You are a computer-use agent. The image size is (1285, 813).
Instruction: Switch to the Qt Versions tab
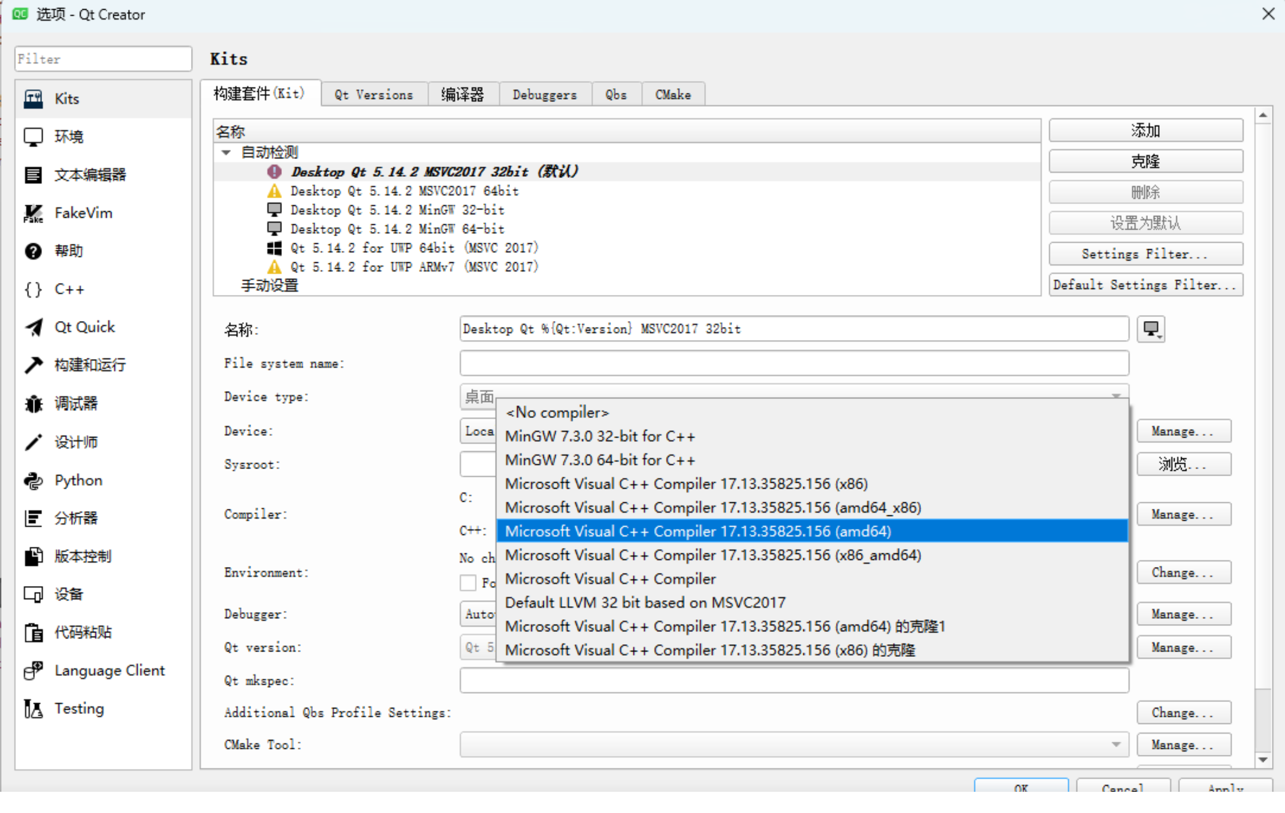click(x=373, y=95)
